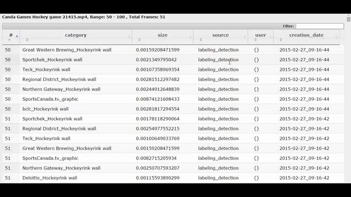Click labeling_detection in the bclc row
Viewport: 351px width, 197px height.
(x=218, y=109)
